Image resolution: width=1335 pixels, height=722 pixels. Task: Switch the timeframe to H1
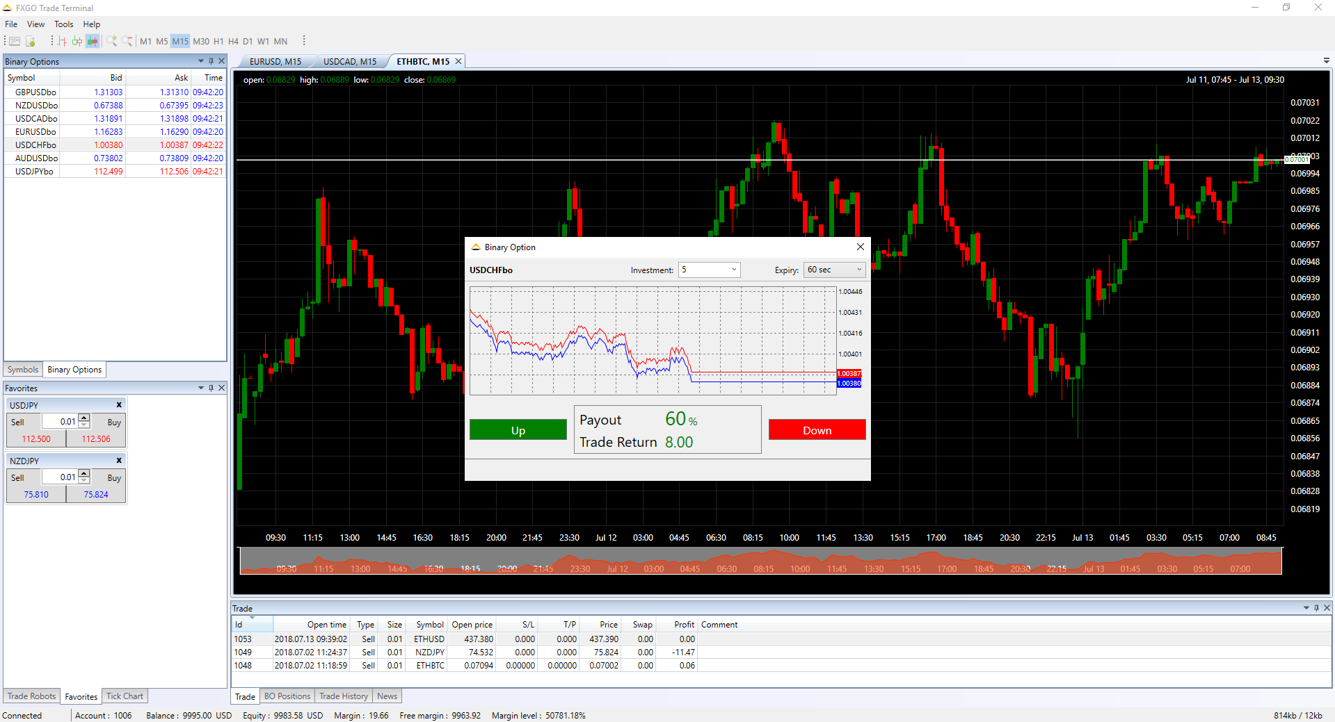click(x=218, y=42)
